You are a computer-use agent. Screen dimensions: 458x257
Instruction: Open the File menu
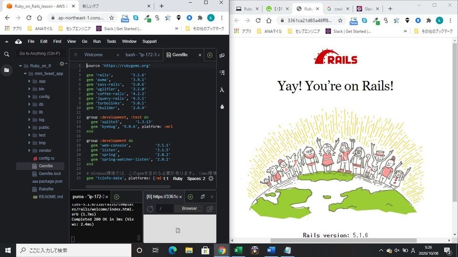pos(31,41)
